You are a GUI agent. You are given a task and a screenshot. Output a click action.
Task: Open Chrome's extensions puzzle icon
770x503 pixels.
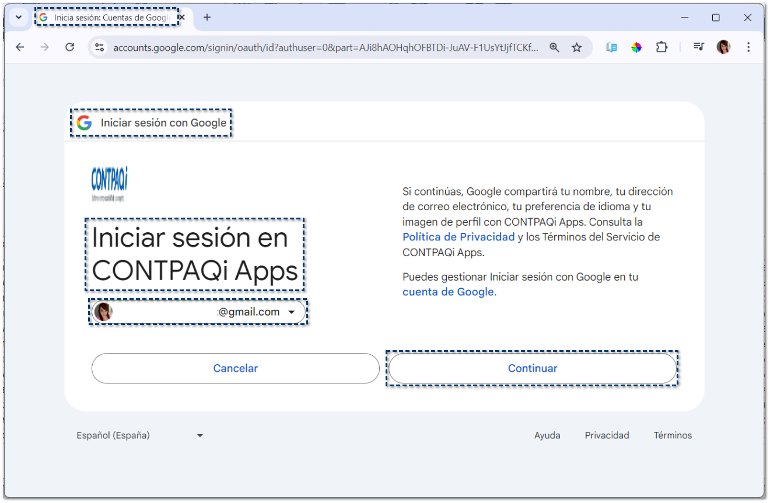coord(661,47)
